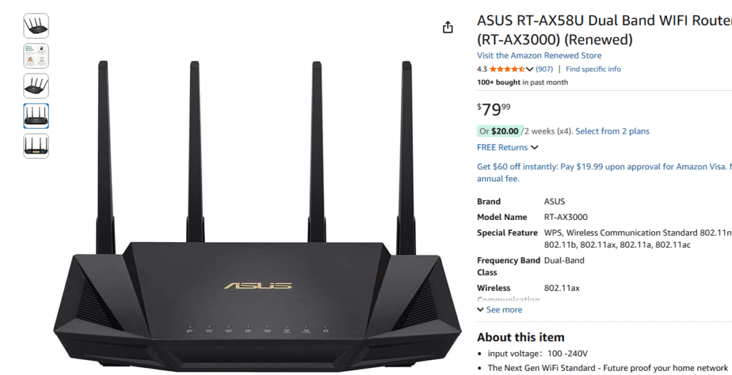Click the share icon beside the product title

[x=447, y=27]
